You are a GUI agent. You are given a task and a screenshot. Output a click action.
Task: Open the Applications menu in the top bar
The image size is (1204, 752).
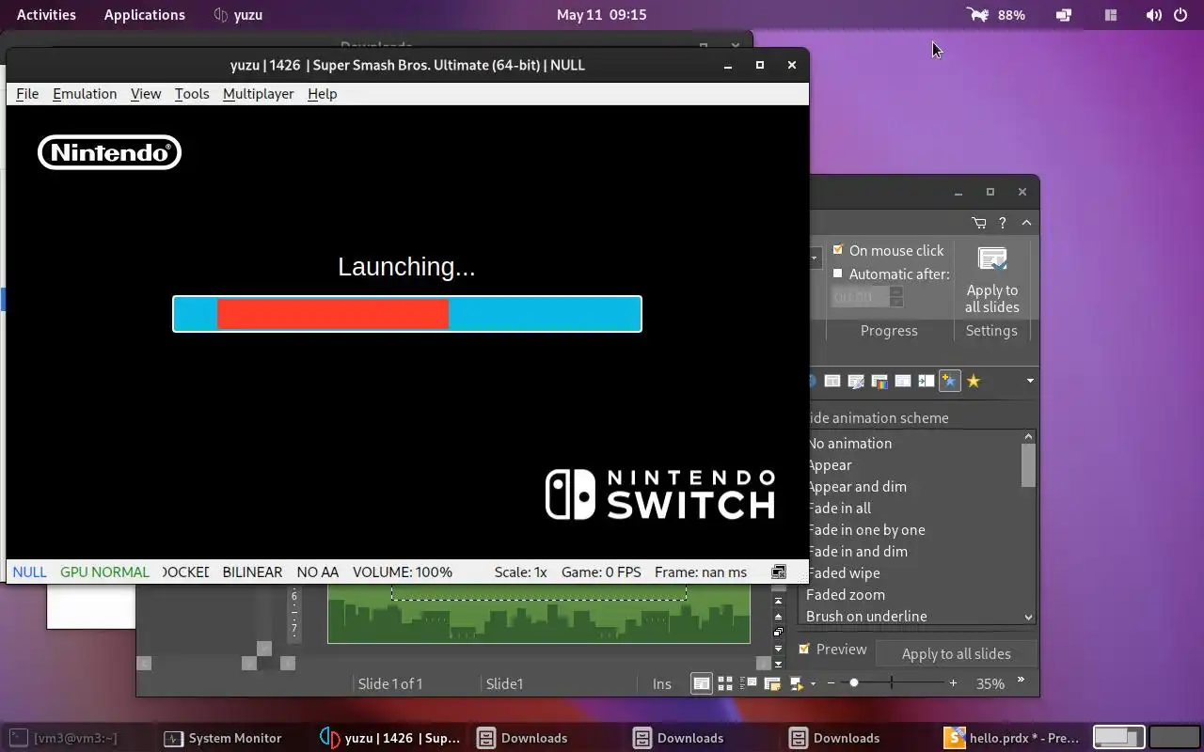tap(145, 15)
